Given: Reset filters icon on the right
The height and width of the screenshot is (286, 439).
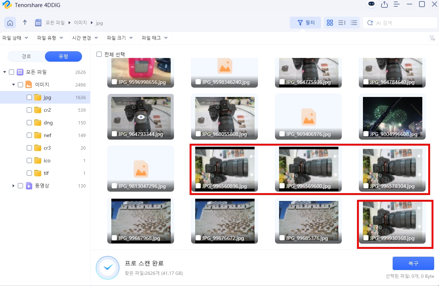Looking at the screenshot, I should pos(432,38).
